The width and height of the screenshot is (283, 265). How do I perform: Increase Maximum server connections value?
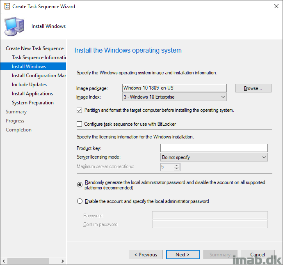177,165
